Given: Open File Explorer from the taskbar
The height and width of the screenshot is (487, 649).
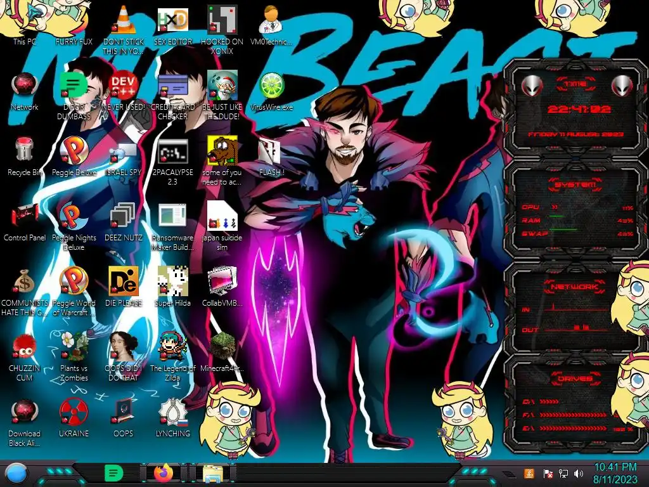Looking at the screenshot, I should [213, 473].
